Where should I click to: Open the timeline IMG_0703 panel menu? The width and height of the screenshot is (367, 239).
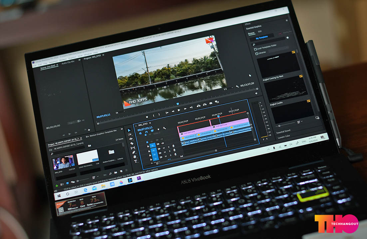[150, 123]
